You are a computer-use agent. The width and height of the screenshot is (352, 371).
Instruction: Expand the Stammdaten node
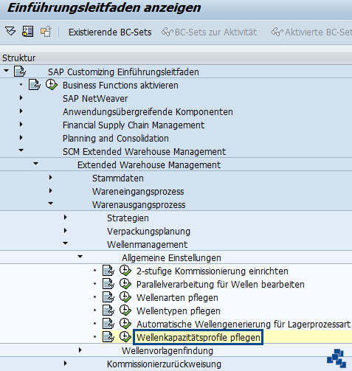51,178
